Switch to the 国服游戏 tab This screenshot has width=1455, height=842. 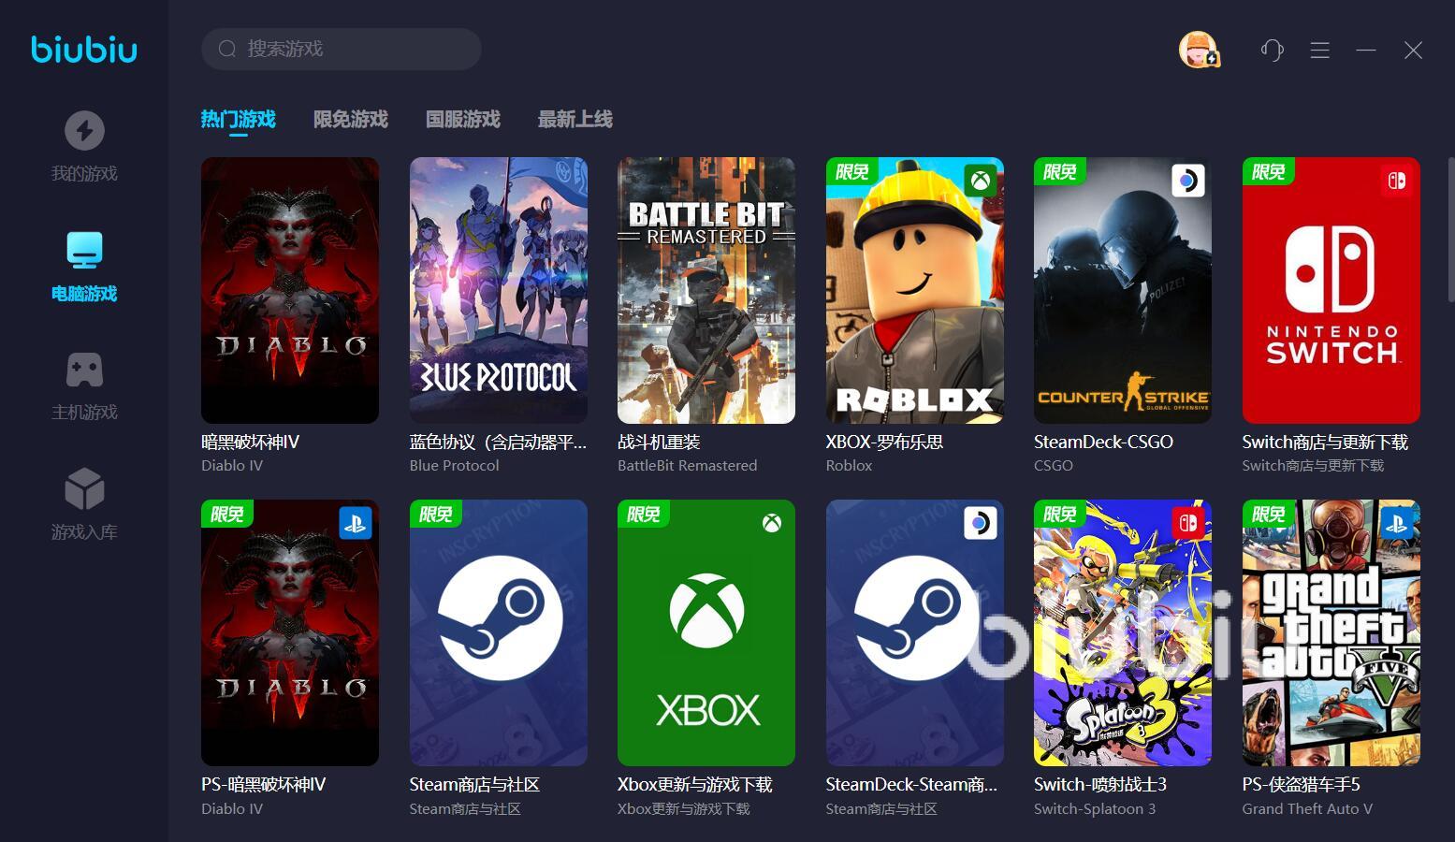462,120
